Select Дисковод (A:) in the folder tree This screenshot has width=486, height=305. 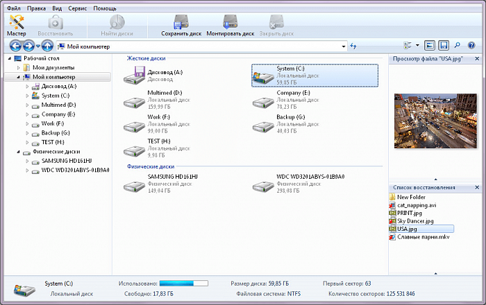(x=59, y=87)
